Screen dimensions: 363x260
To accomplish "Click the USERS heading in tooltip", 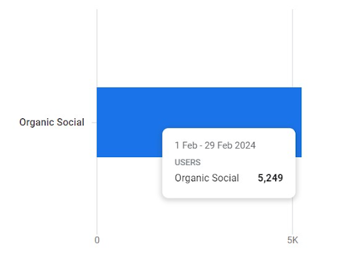I will coord(188,162).
